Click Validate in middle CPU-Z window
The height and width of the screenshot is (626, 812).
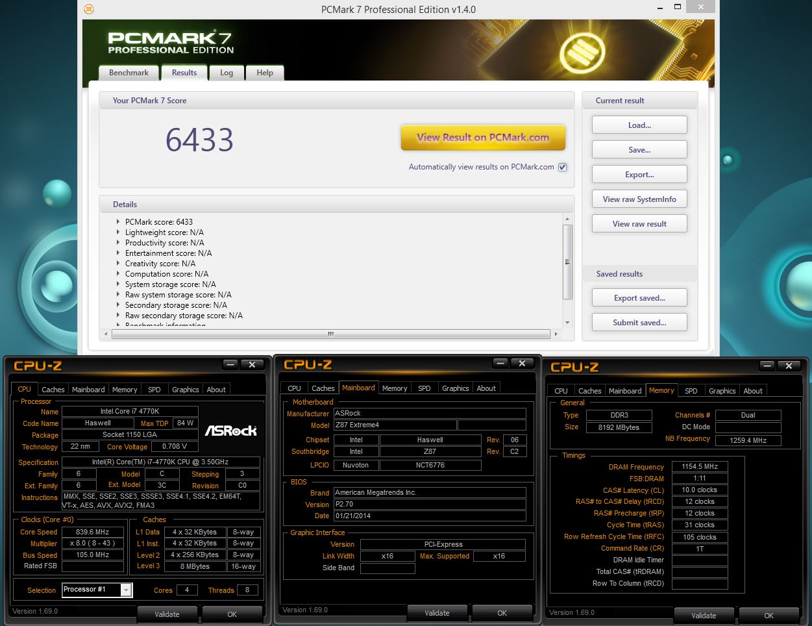pos(437,613)
